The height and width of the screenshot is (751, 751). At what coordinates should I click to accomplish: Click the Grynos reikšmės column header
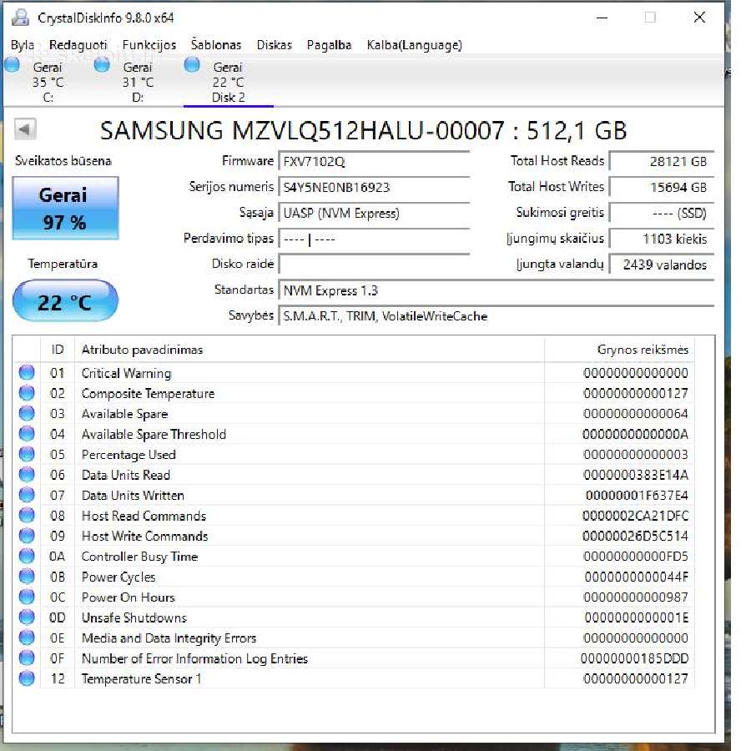619,350
